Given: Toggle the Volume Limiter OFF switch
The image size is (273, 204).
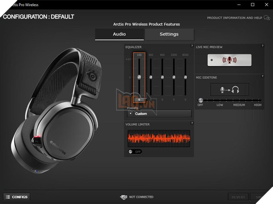Looking at the screenshot, I should coord(135,151).
